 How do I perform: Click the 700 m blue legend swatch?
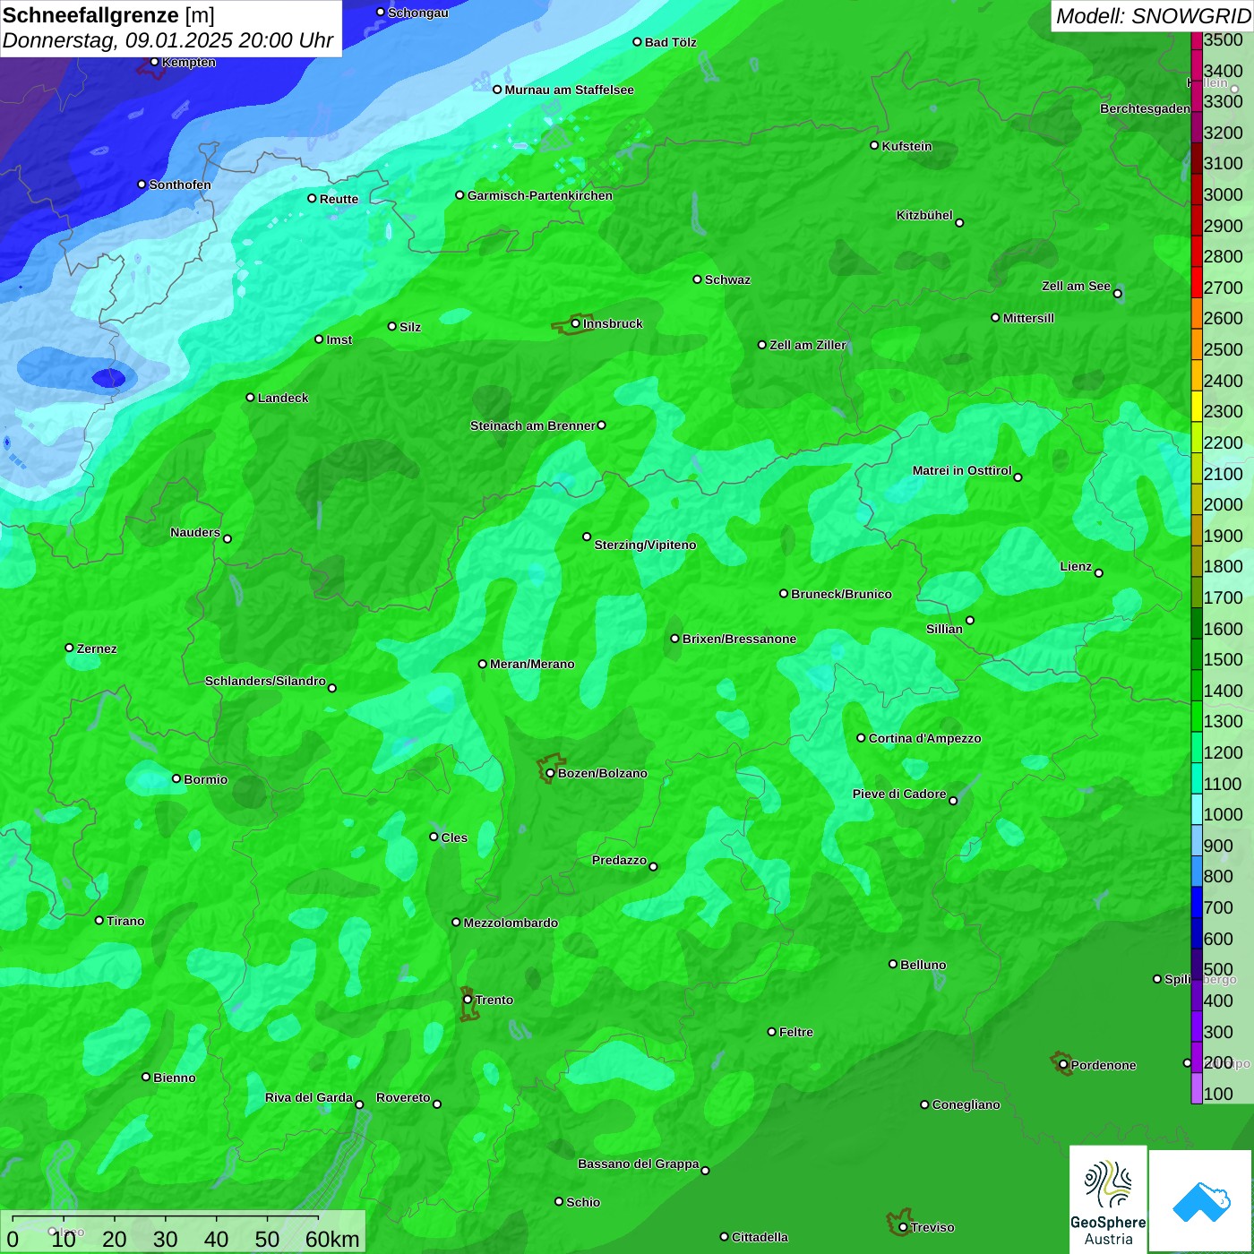pos(1197,902)
